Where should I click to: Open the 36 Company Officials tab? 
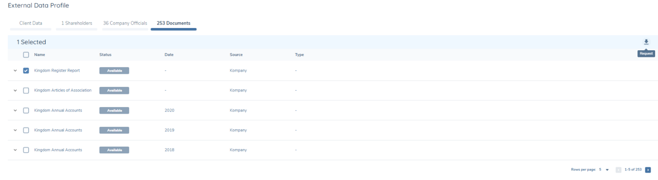coord(125,23)
